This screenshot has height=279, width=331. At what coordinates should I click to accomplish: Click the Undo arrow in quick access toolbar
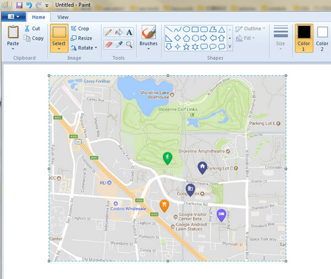pos(29,5)
